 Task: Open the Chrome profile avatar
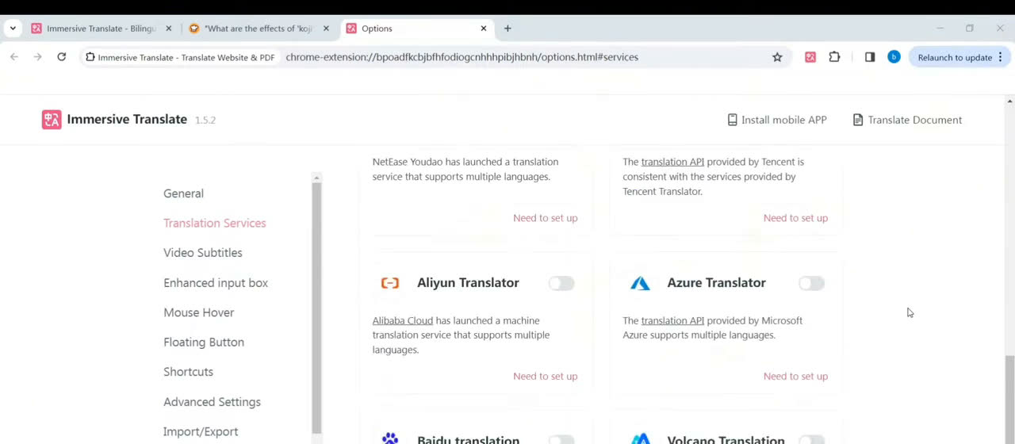[x=894, y=57]
